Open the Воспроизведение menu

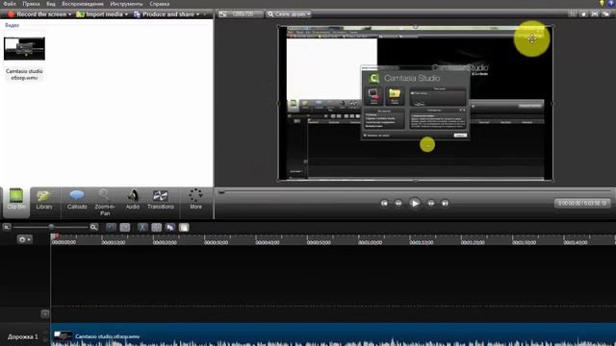click(83, 4)
